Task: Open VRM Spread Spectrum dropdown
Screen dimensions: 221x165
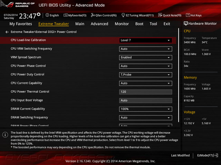Action: 146,57
